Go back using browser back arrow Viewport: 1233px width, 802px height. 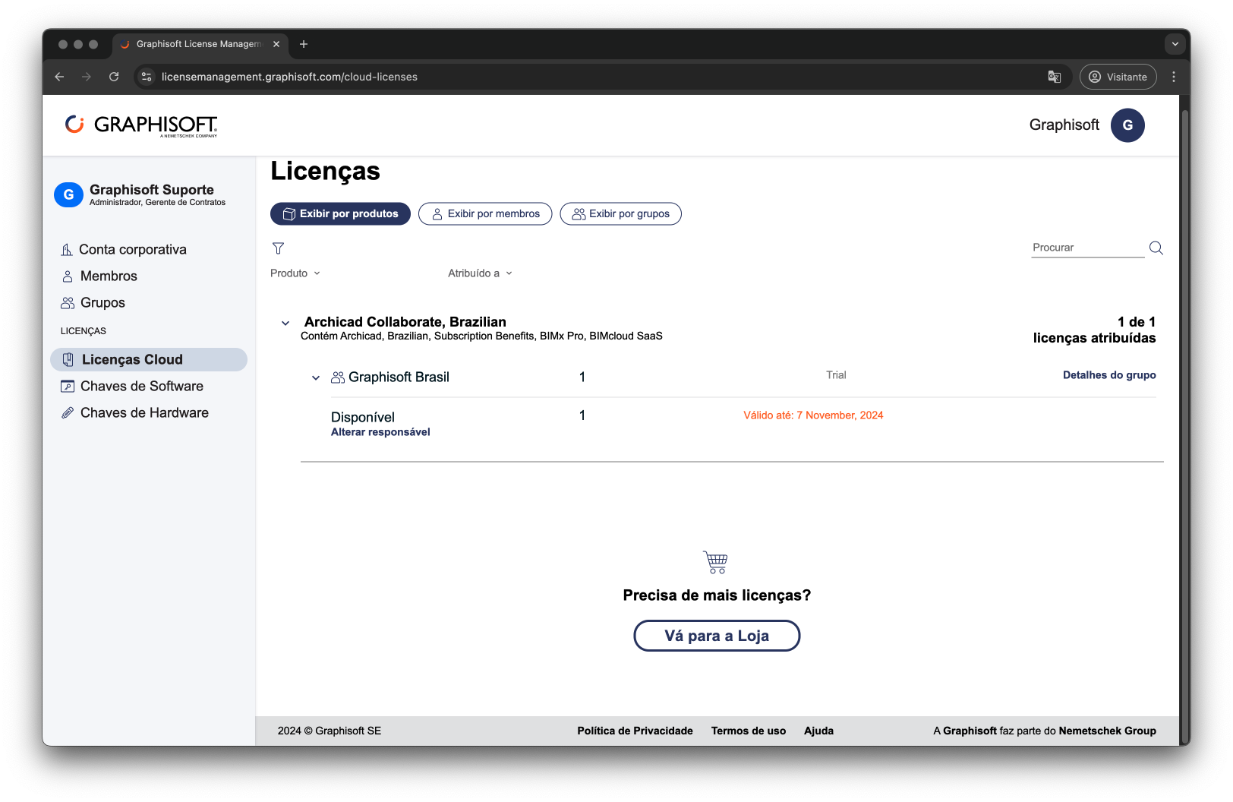click(59, 77)
